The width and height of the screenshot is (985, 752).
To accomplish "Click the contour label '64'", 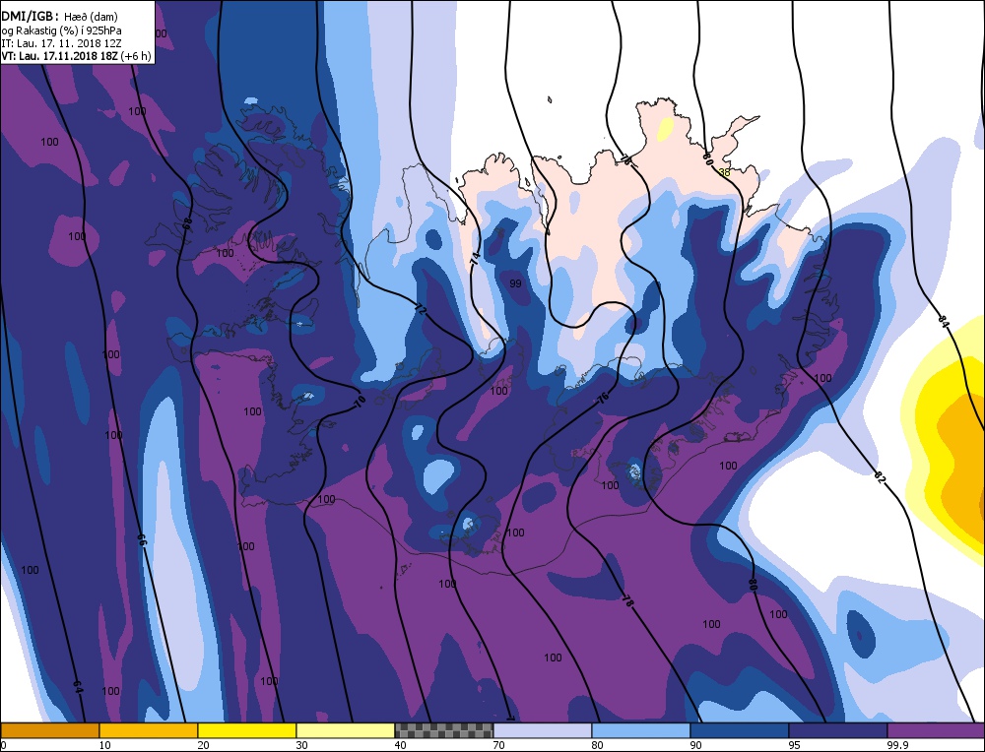I will [x=78, y=687].
